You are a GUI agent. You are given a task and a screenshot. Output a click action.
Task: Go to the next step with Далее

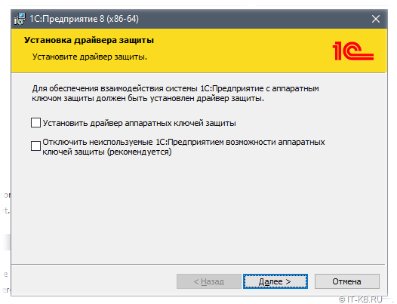pos(275,281)
